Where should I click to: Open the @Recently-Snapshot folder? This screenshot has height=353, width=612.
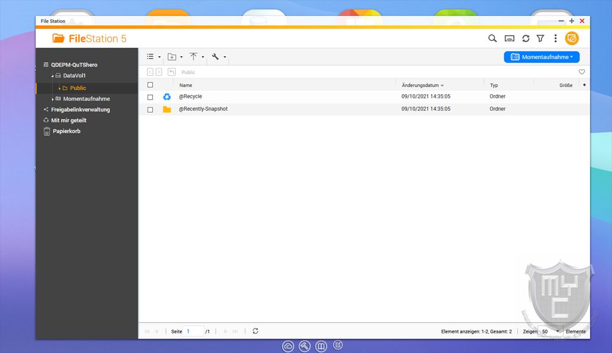point(203,109)
